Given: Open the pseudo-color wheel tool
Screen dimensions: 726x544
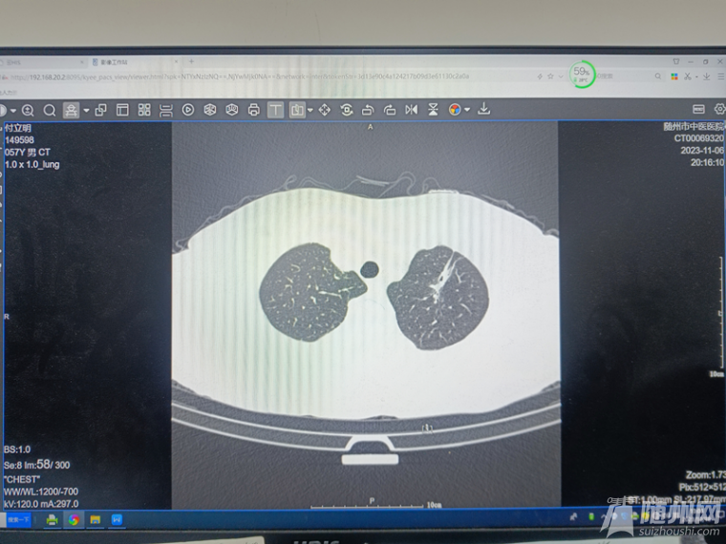Looking at the screenshot, I should coord(455,110).
